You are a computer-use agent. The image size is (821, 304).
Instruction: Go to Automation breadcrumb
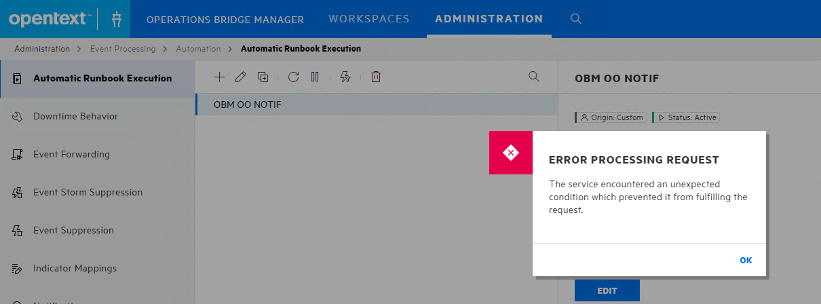198,49
